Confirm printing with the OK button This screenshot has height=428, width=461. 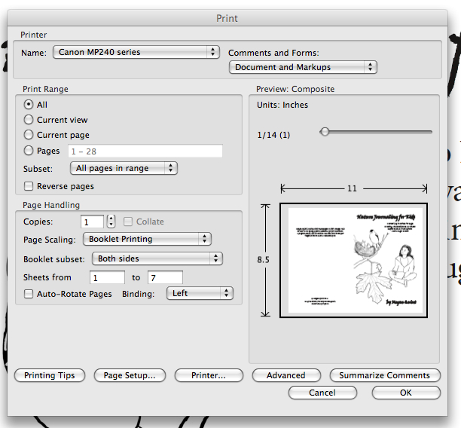pyautogui.click(x=406, y=393)
